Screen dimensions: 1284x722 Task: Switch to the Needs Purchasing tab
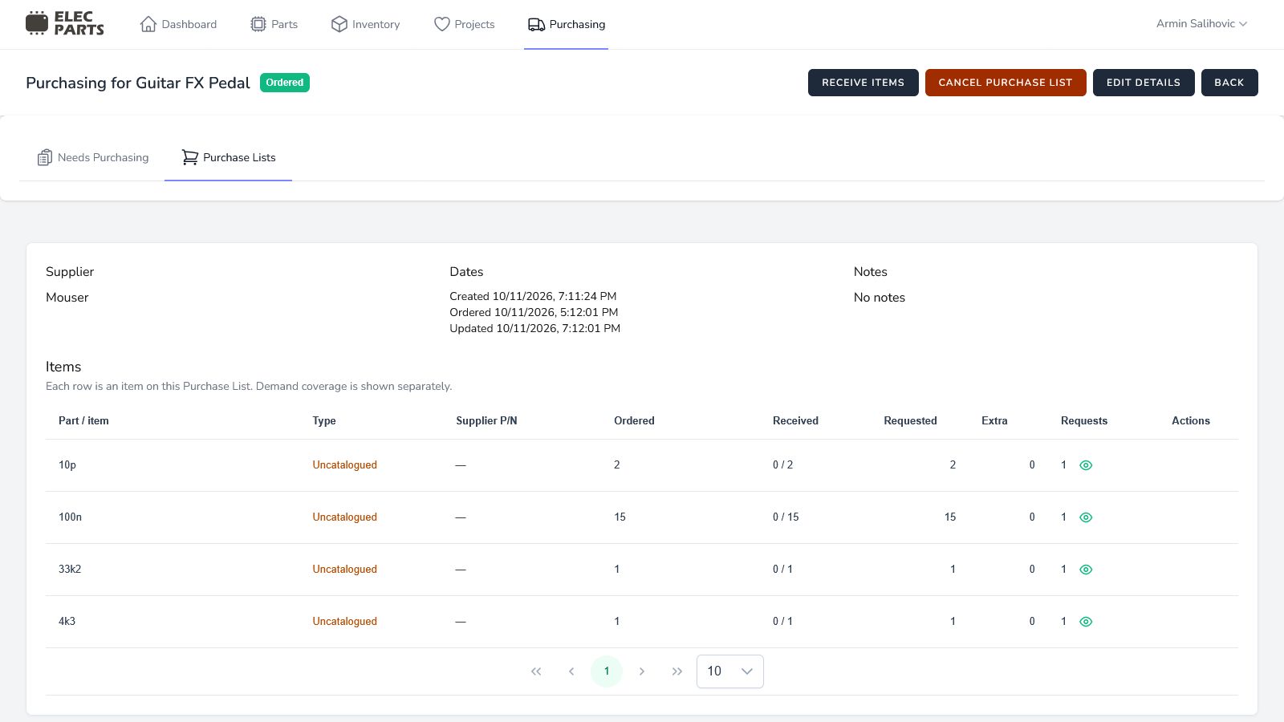click(93, 157)
